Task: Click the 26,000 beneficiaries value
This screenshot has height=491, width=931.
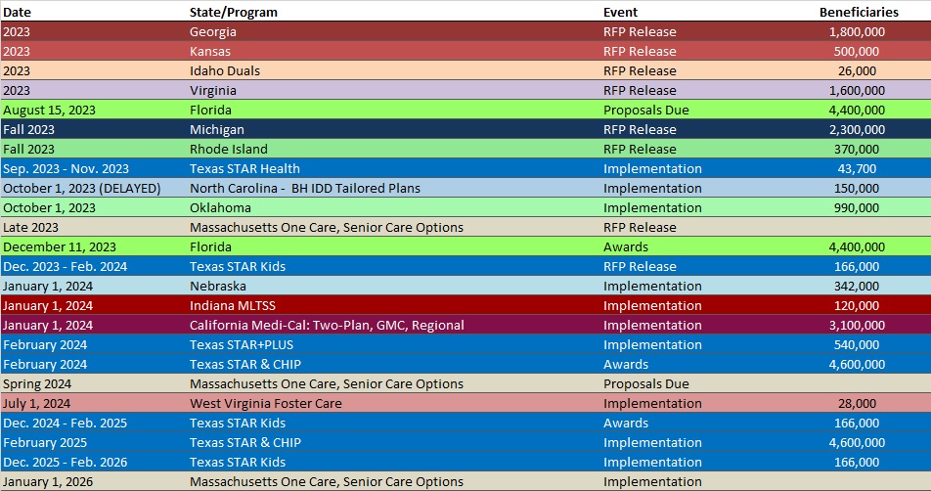Action: (857, 70)
